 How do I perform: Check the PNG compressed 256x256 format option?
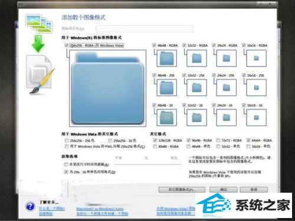(x=67, y=146)
